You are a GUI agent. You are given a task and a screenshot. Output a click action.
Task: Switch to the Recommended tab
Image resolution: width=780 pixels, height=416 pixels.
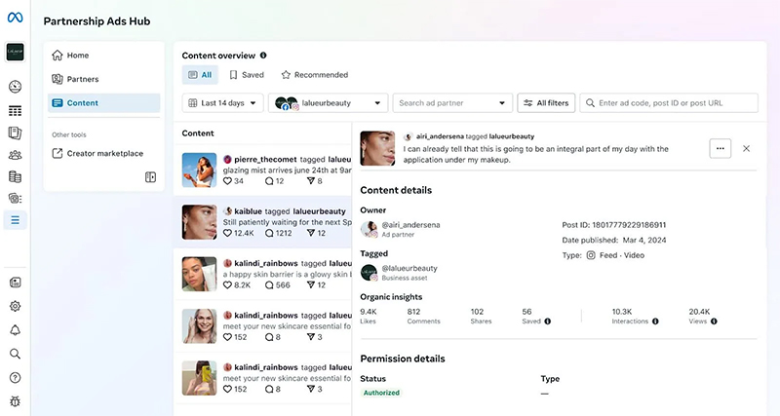click(x=314, y=75)
